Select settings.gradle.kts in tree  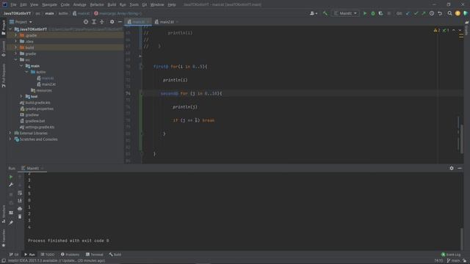click(39, 127)
